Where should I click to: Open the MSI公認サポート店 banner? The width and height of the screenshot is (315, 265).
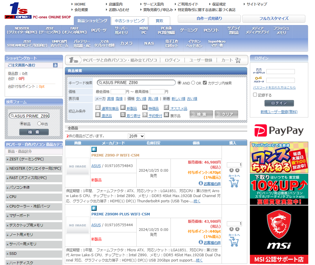click(x=279, y=235)
